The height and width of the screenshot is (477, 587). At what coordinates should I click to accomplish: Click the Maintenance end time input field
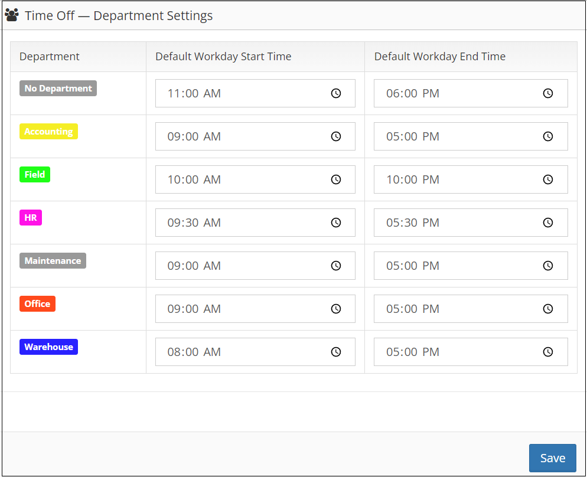tap(461, 266)
